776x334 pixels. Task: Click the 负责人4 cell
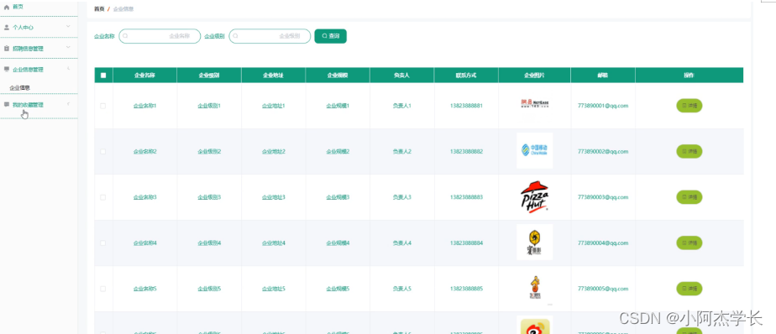(x=401, y=243)
